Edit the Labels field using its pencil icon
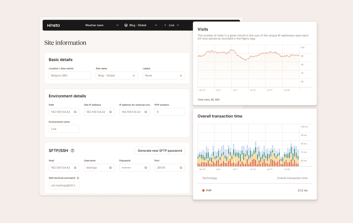 pos(182,75)
